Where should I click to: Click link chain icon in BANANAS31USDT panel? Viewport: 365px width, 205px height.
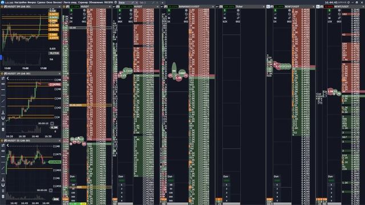(186, 18)
